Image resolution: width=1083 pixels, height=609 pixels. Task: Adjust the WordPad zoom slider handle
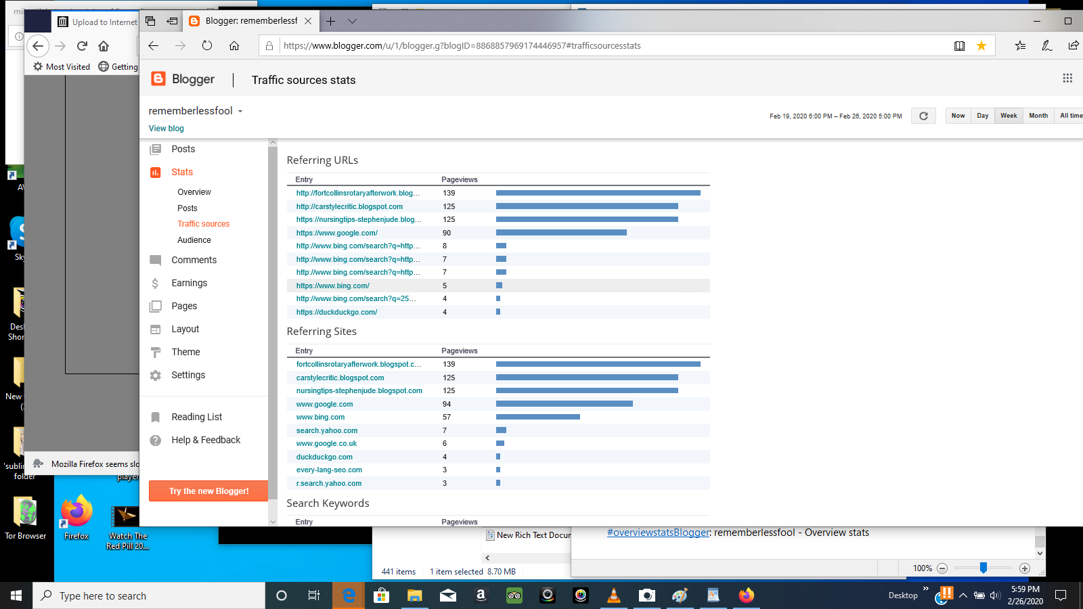tap(983, 568)
